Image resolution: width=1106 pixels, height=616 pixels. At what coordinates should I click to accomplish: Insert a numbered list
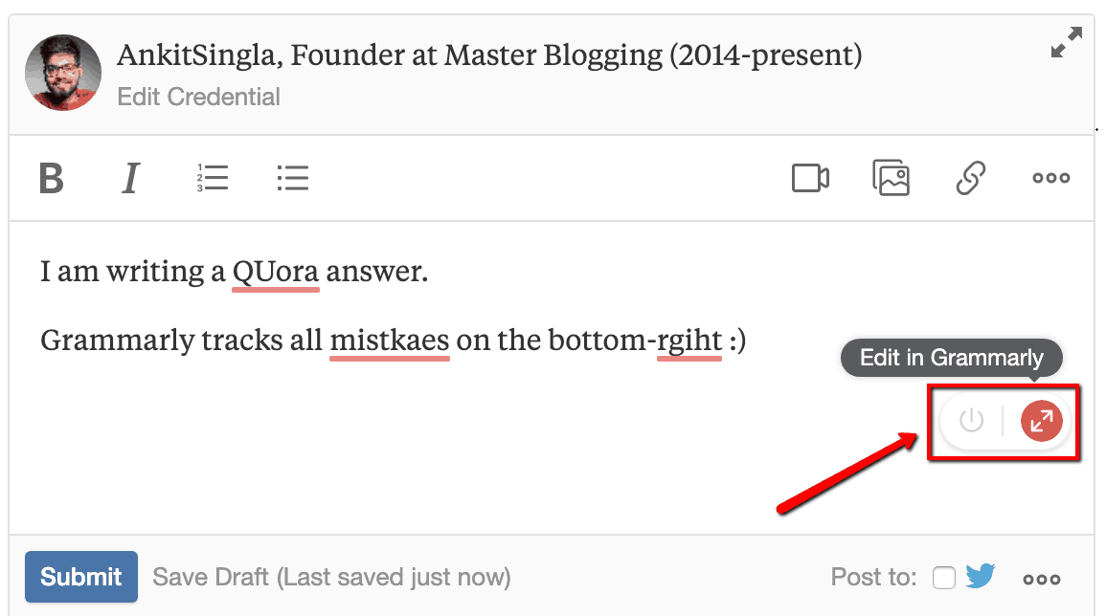pyautogui.click(x=212, y=178)
